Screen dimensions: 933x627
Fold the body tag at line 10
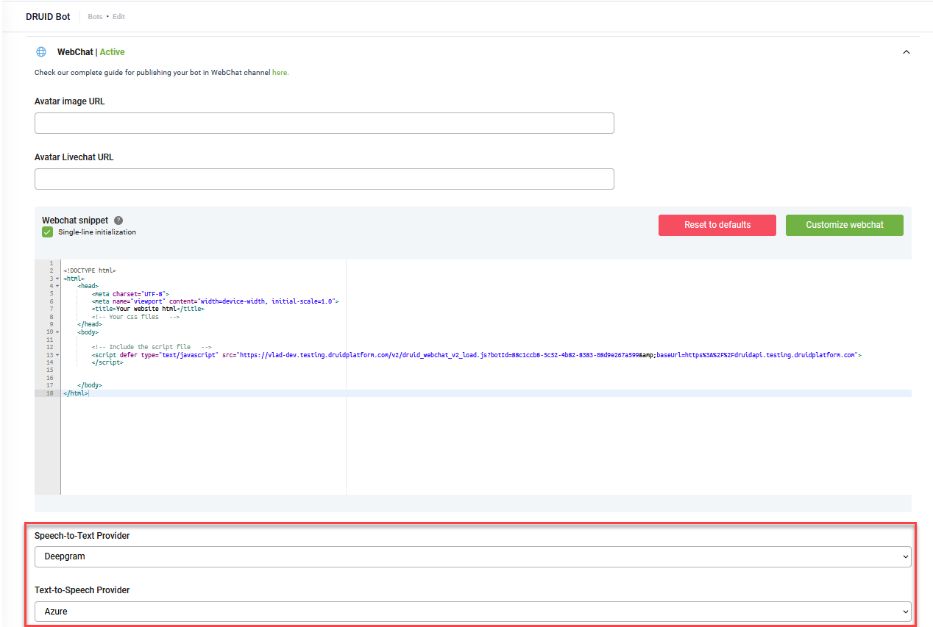click(57, 332)
